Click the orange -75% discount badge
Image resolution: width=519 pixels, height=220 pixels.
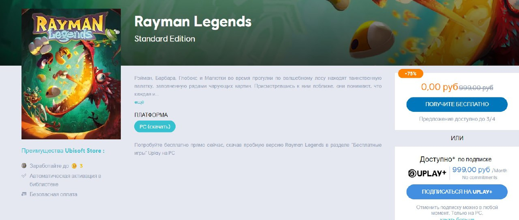(x=410, y=74)
